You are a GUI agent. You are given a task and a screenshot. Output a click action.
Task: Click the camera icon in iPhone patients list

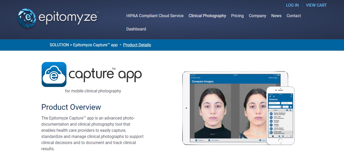click(x=287, y=110)
